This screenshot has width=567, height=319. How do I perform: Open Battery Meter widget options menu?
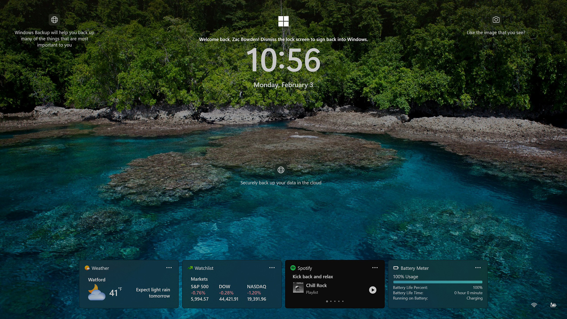pyautogui.click(x=478, y=268)
